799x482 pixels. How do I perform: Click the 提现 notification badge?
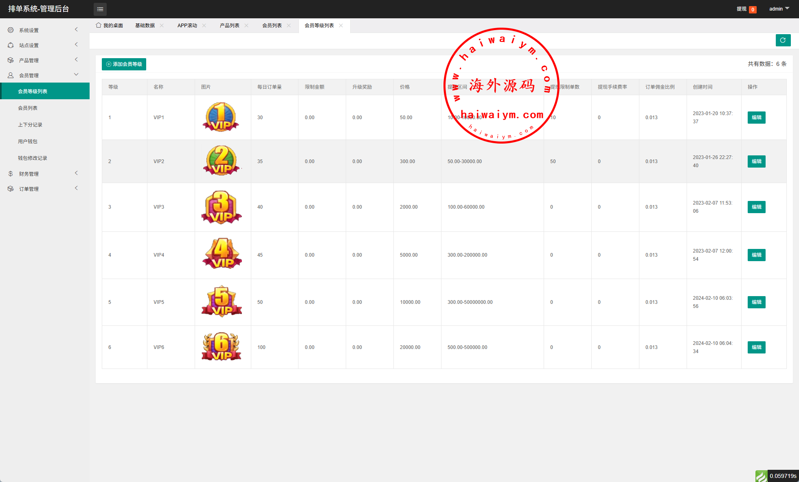(x=753, y=9)
